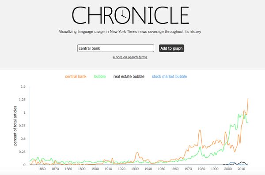This screenshot has height=175, width=265.
Task: Click the CHRONICLE title logo
Action: [x=130, y=15]
